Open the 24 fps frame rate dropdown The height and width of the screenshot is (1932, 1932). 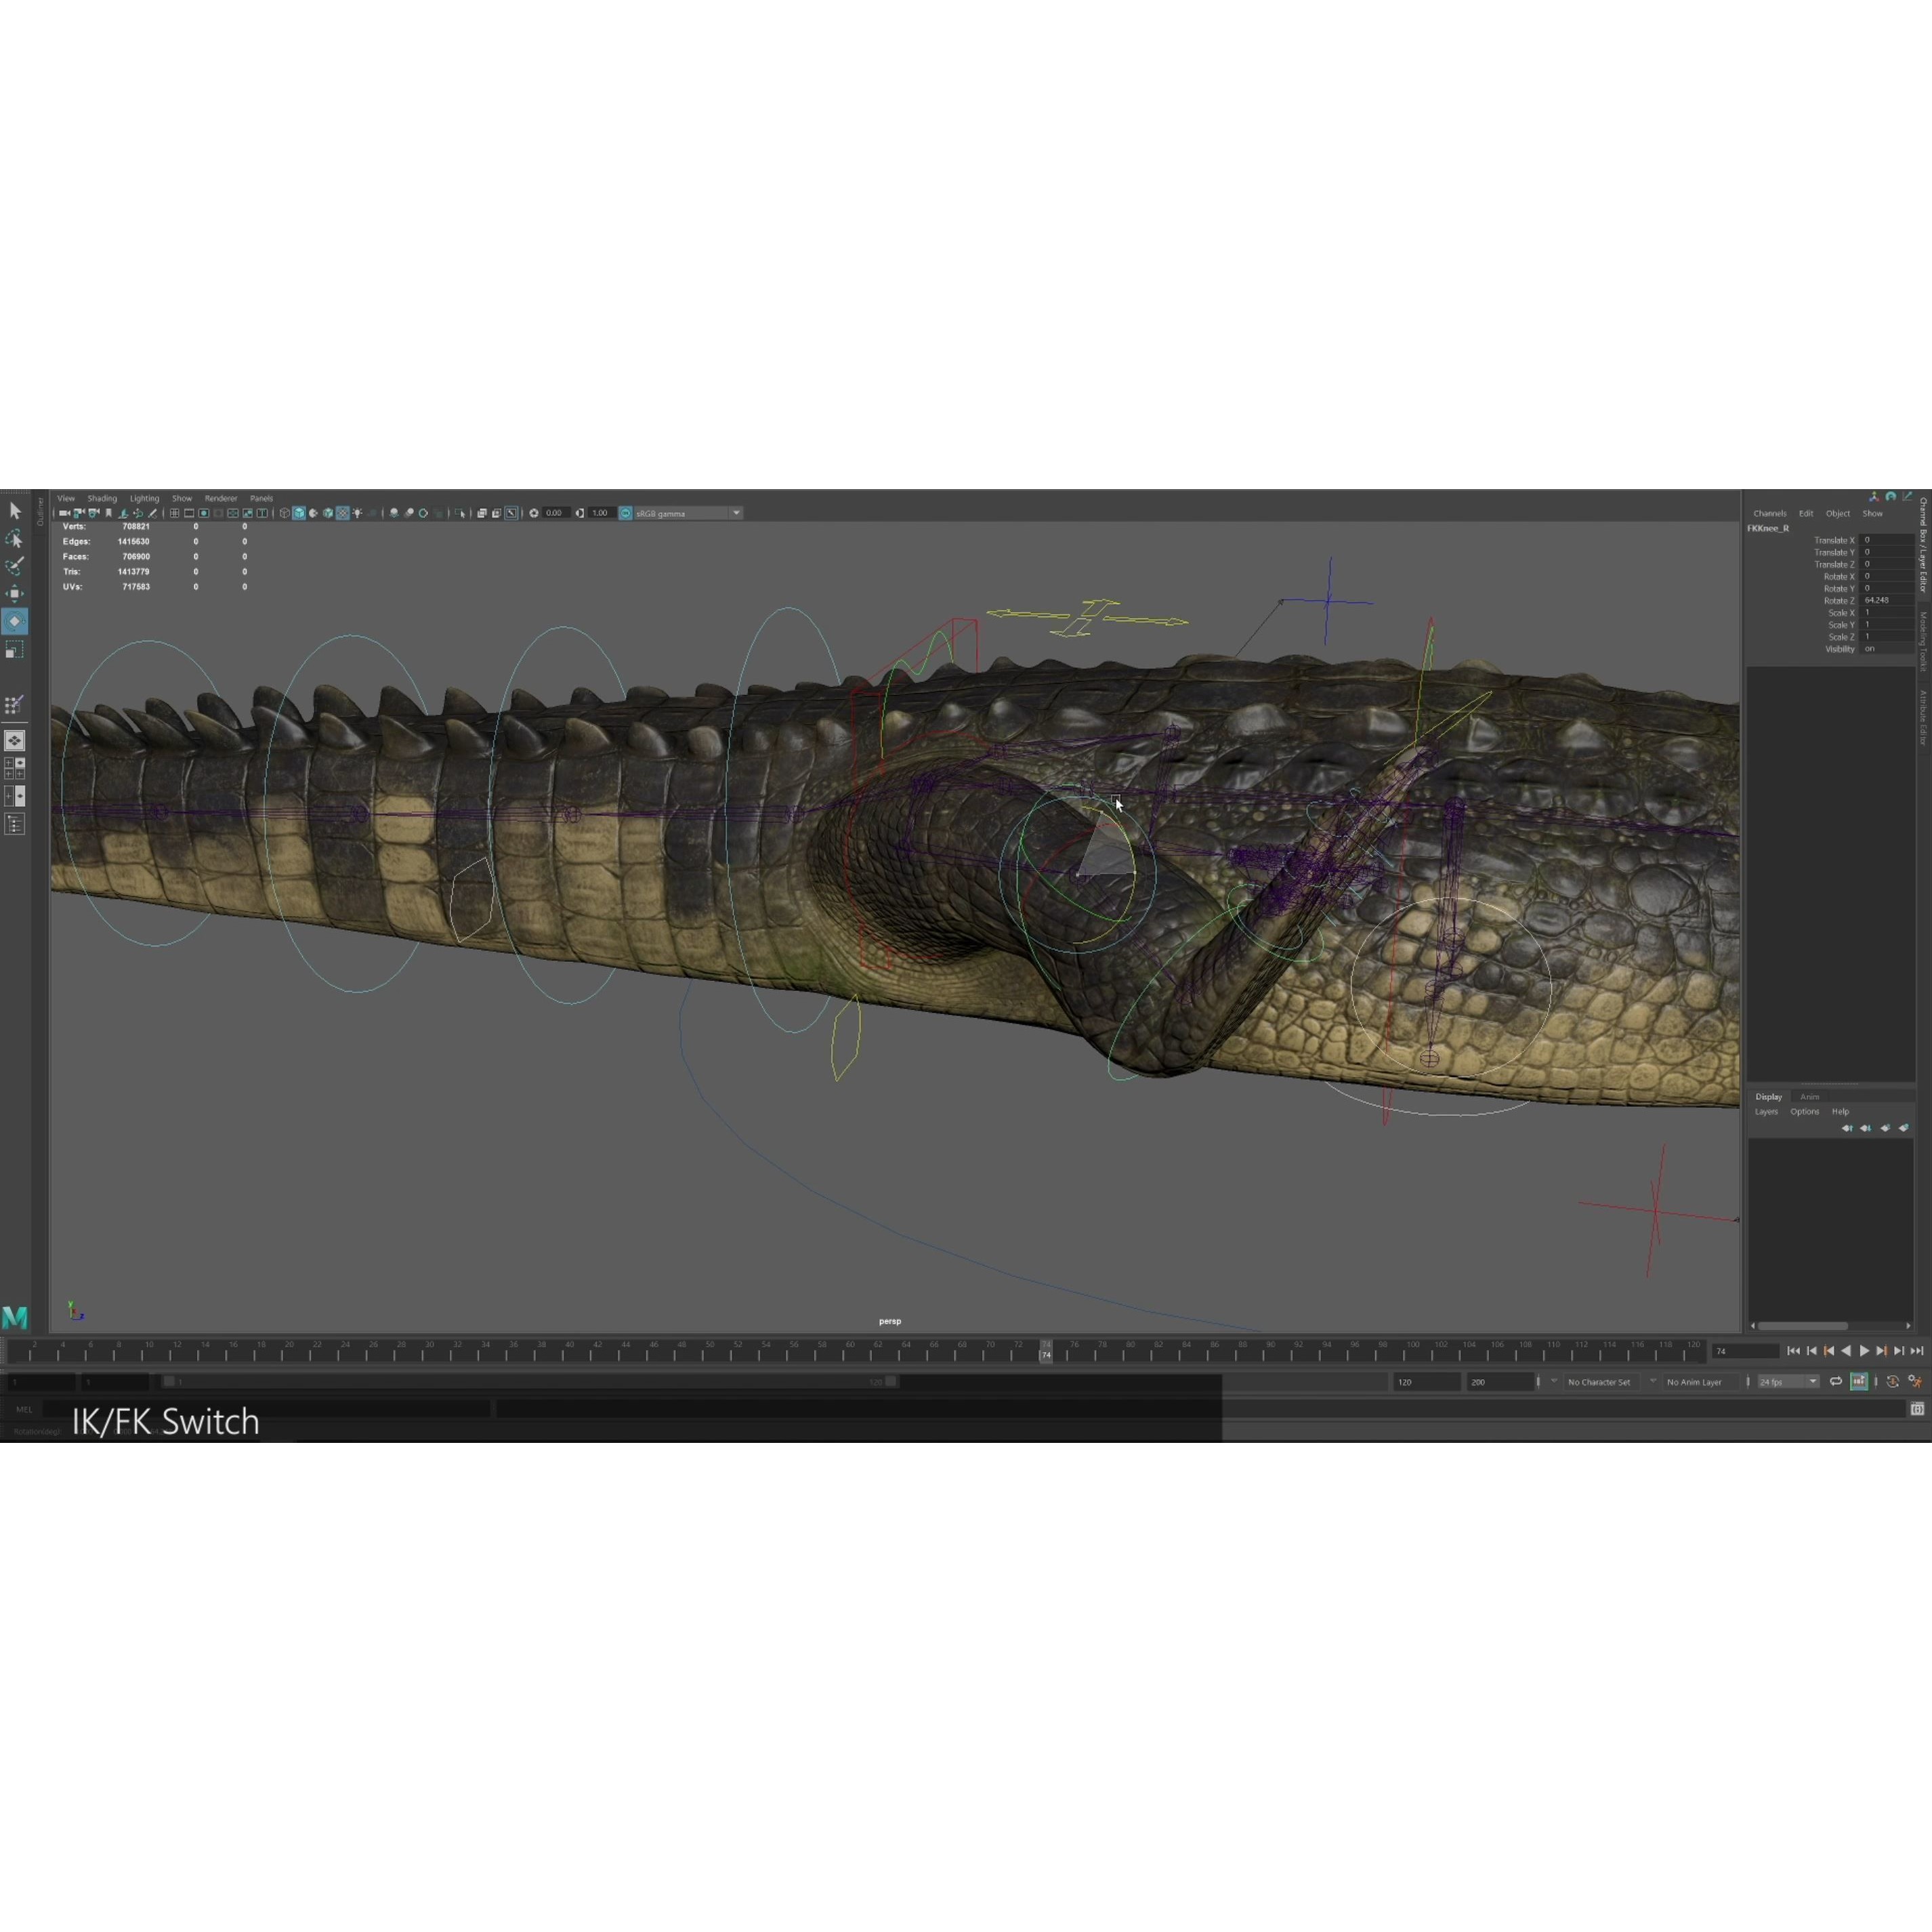[1789, 1382]
